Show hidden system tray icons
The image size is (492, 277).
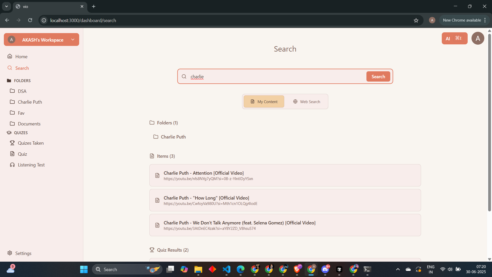pyautogui.click(x=398, y=269)
